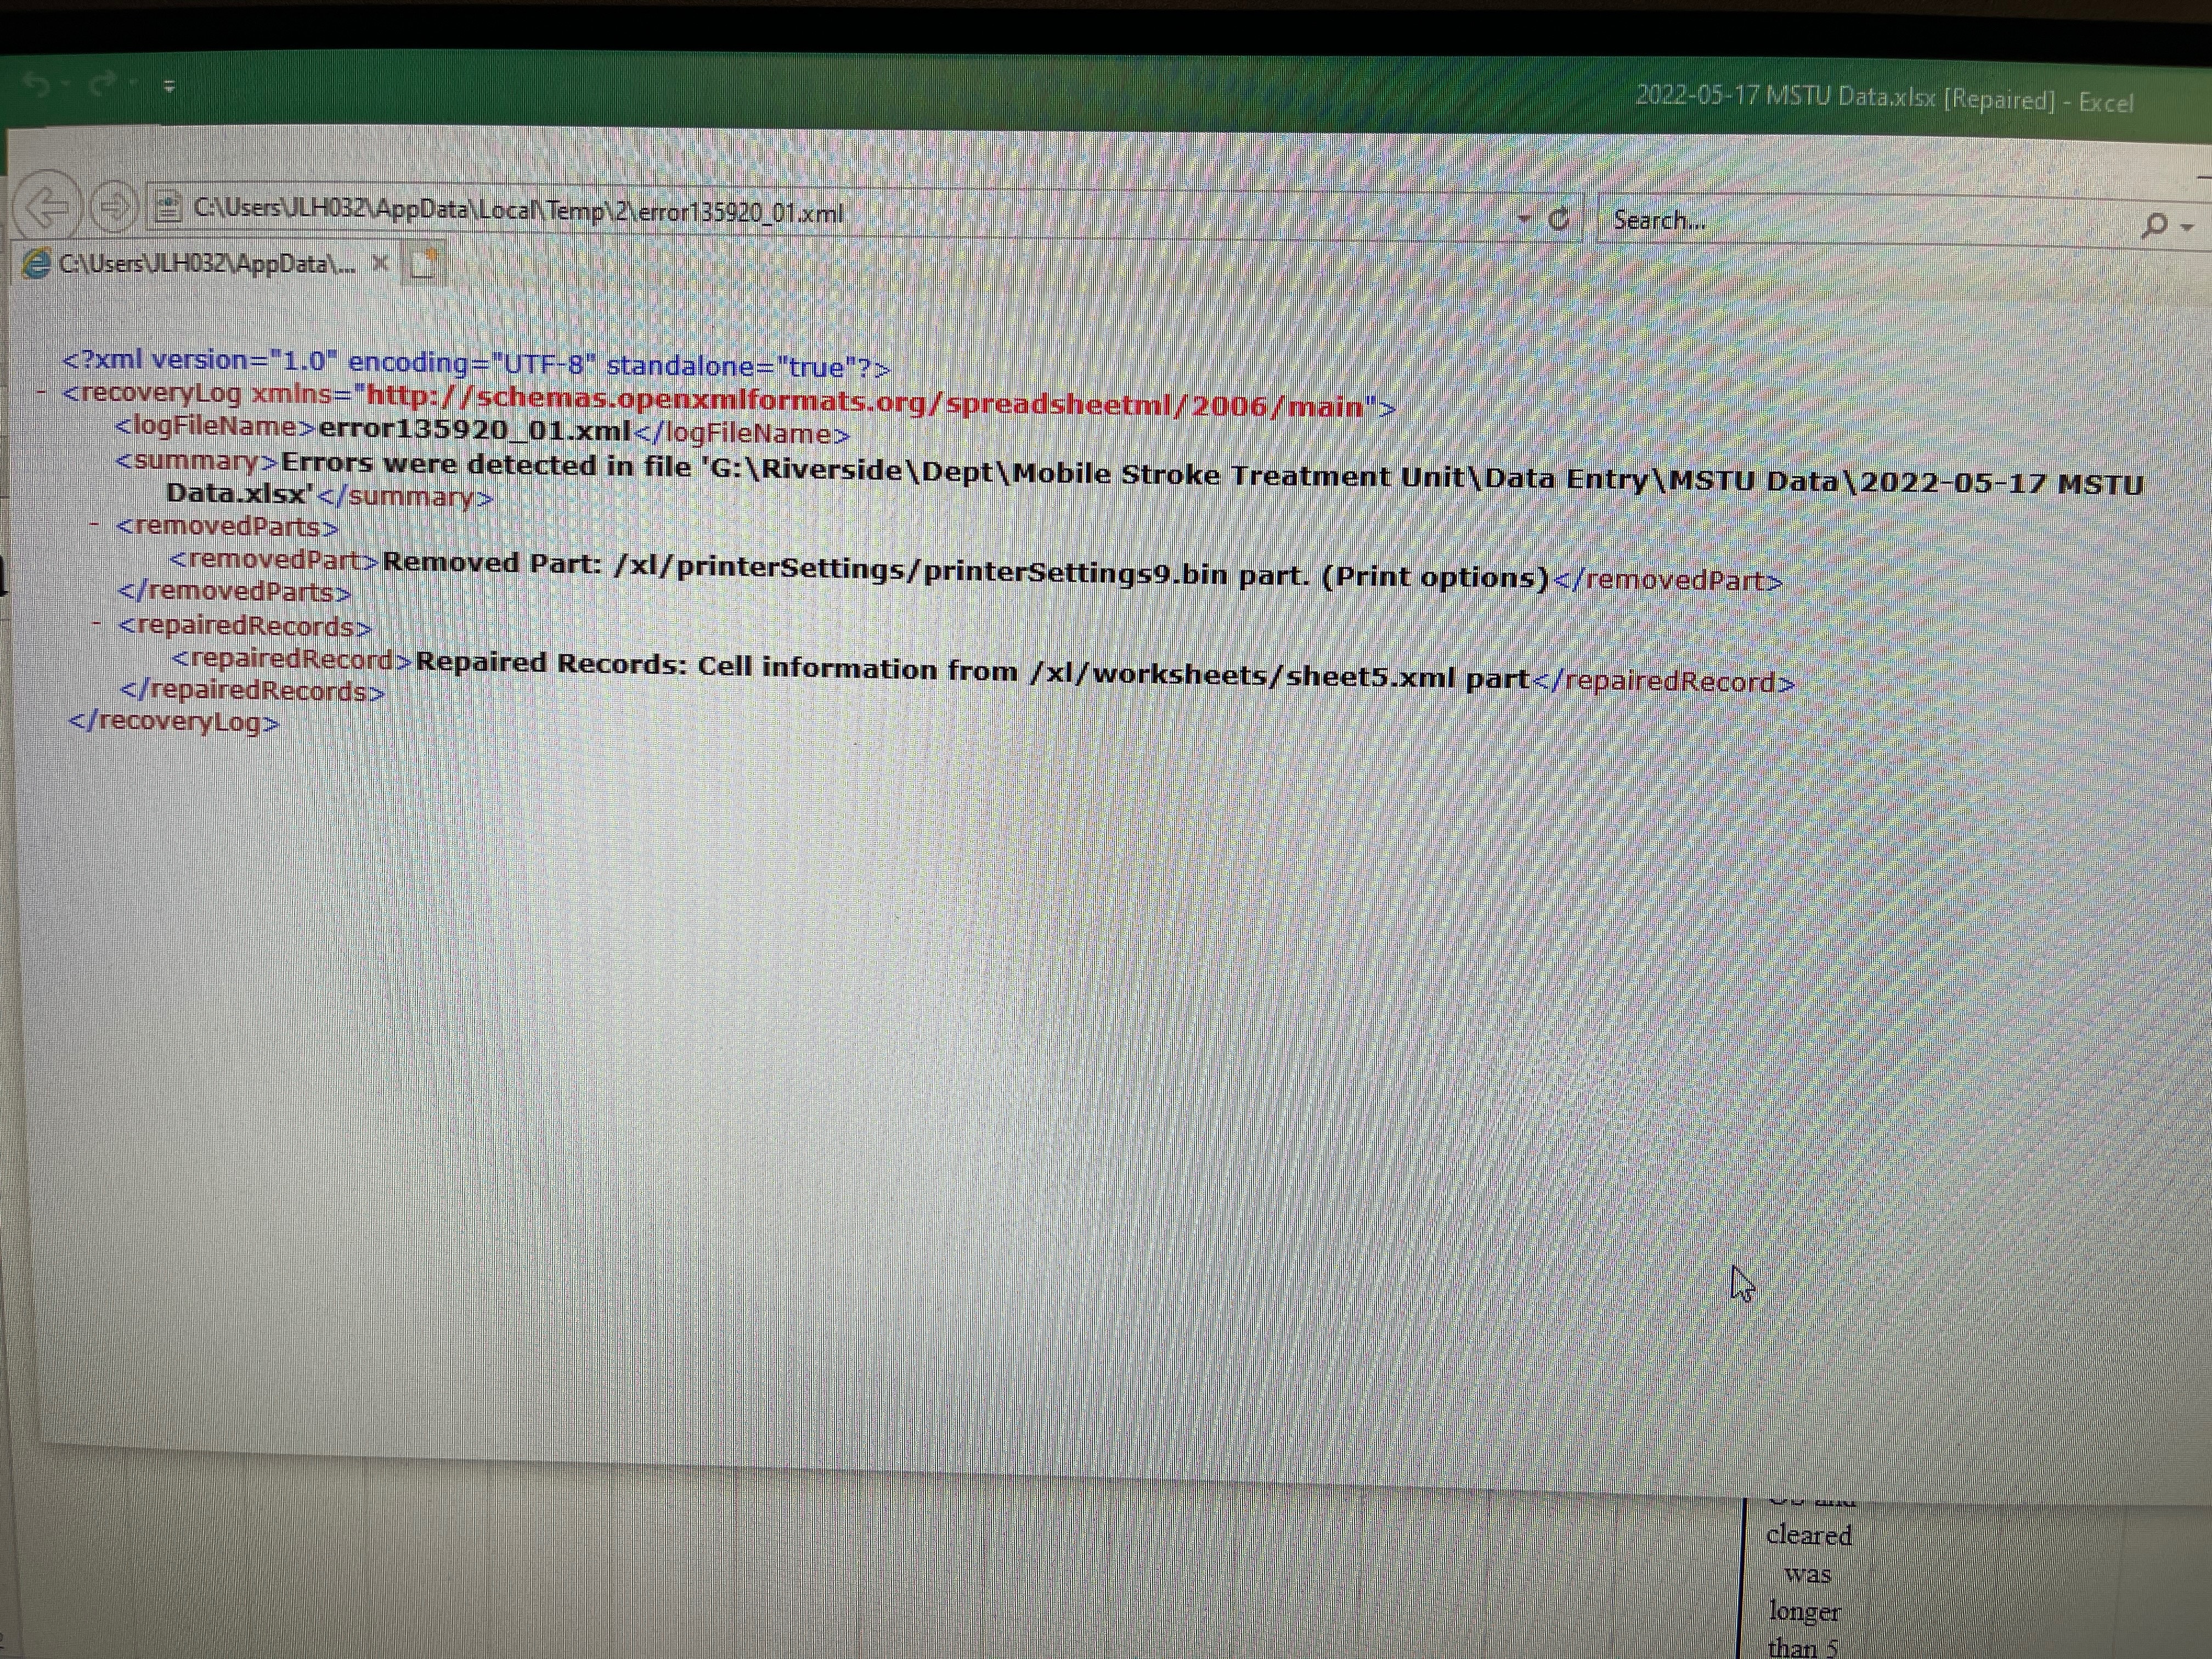Screen dimensions: 2212x1659
Task: Click the page icon in the address bar
Action: click(168, 207)
